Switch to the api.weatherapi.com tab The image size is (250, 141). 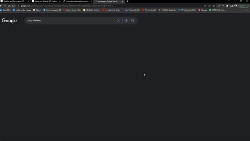click(x=77, y=1)
